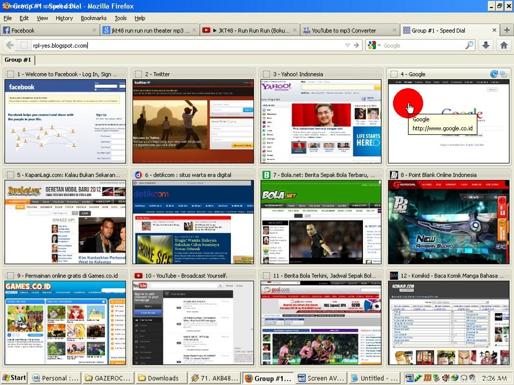Viewport: 514px width, 385px height.
Task: Switch to Untitled window in taskbar
Action: pyautogui.click(x=375, y=378)
